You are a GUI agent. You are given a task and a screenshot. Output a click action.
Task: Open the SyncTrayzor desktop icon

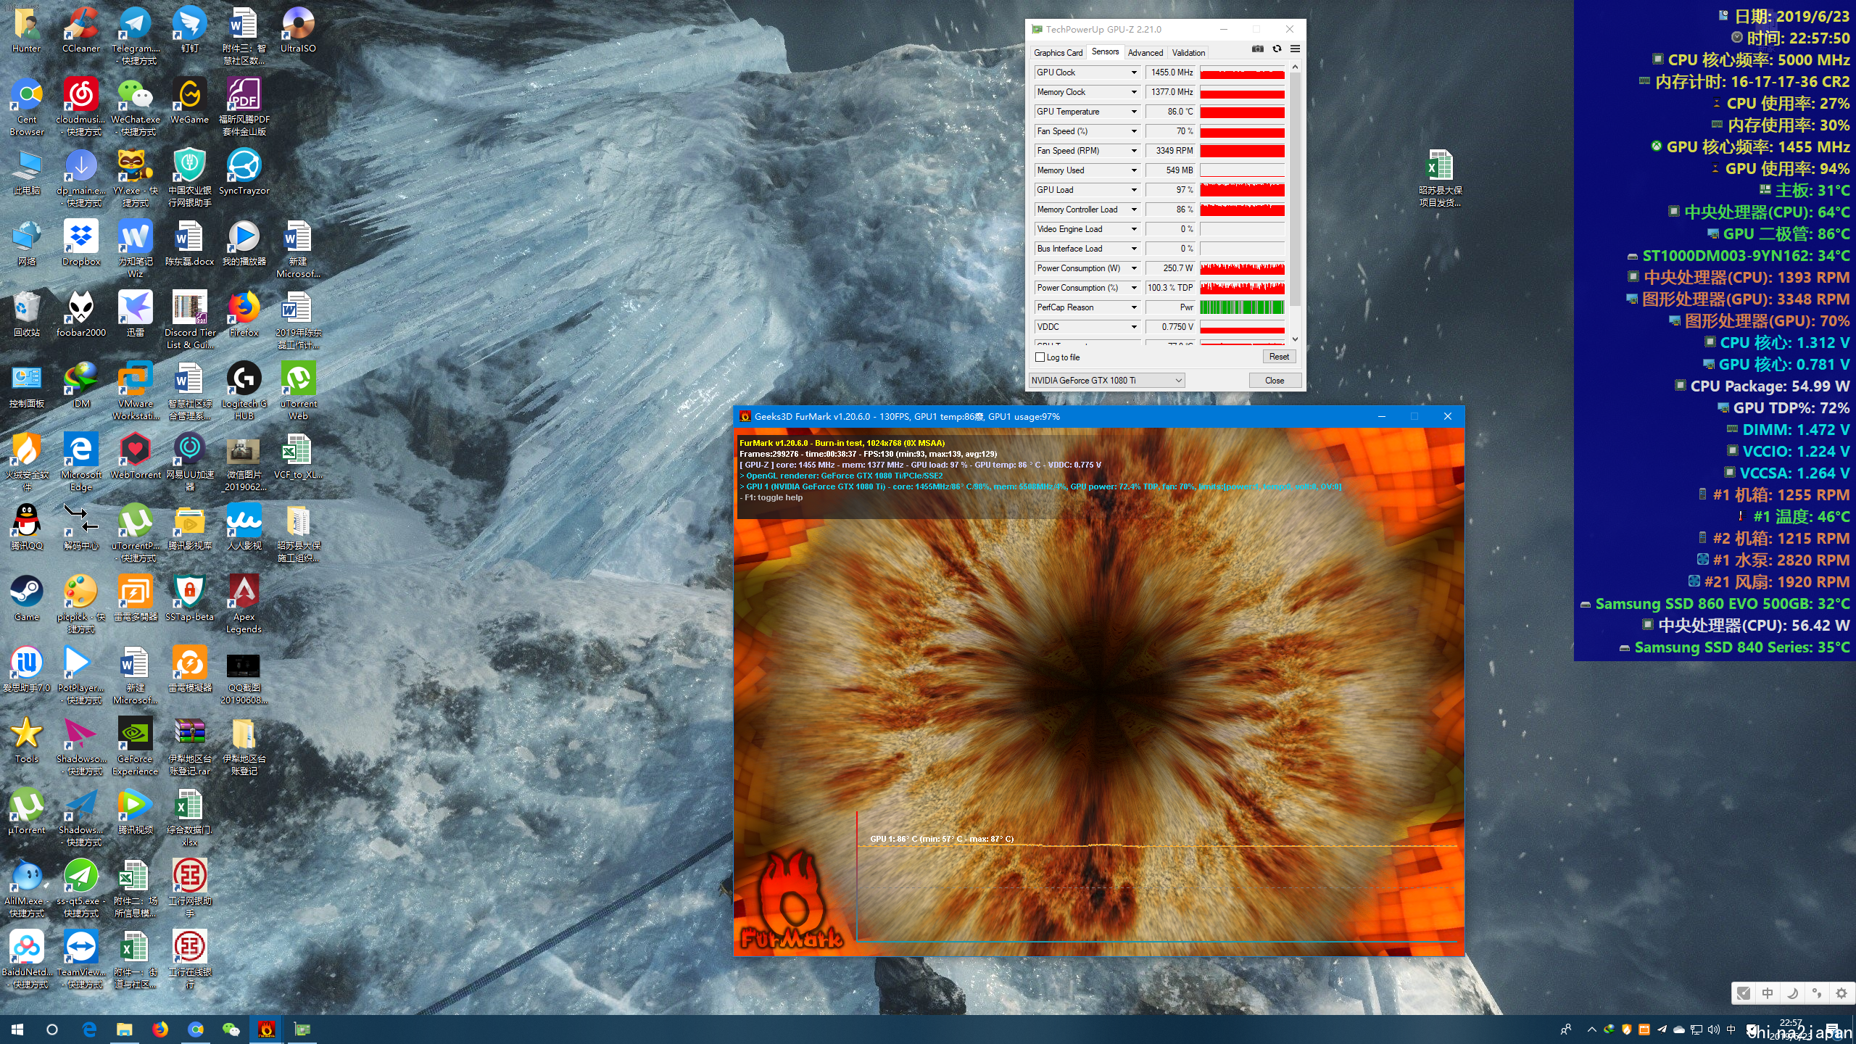click(244, 172)
